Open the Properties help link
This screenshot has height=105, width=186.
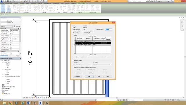tap(4, 56)
